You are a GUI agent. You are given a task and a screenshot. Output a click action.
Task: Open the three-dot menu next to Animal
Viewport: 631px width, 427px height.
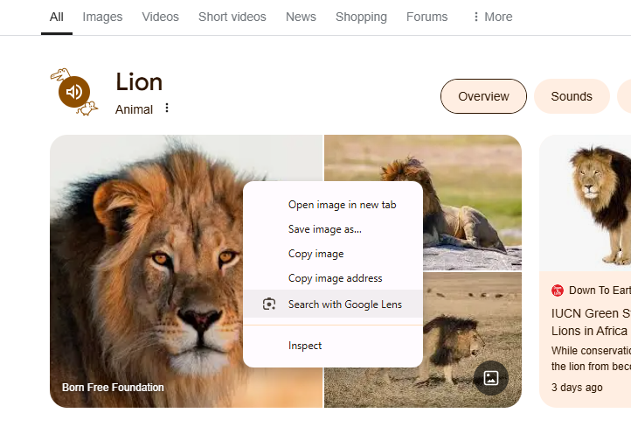(167, 108)
